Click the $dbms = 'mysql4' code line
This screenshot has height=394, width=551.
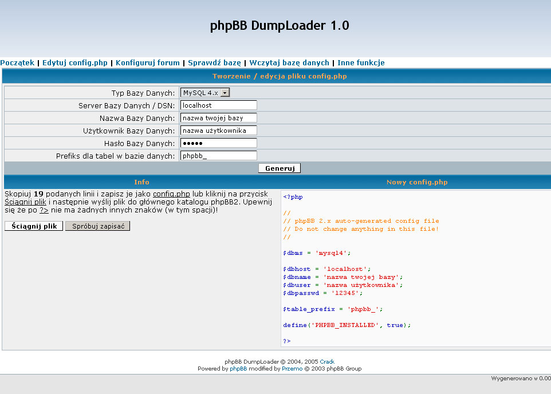[x=317, y=253]
